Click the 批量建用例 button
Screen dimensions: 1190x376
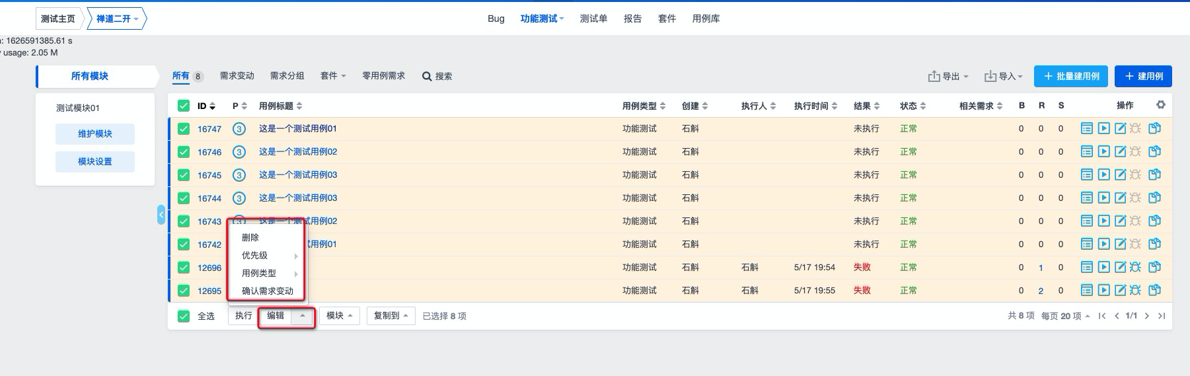point(1071,76)
